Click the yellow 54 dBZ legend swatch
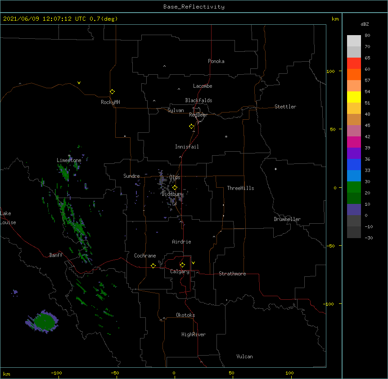 (354, 97)
